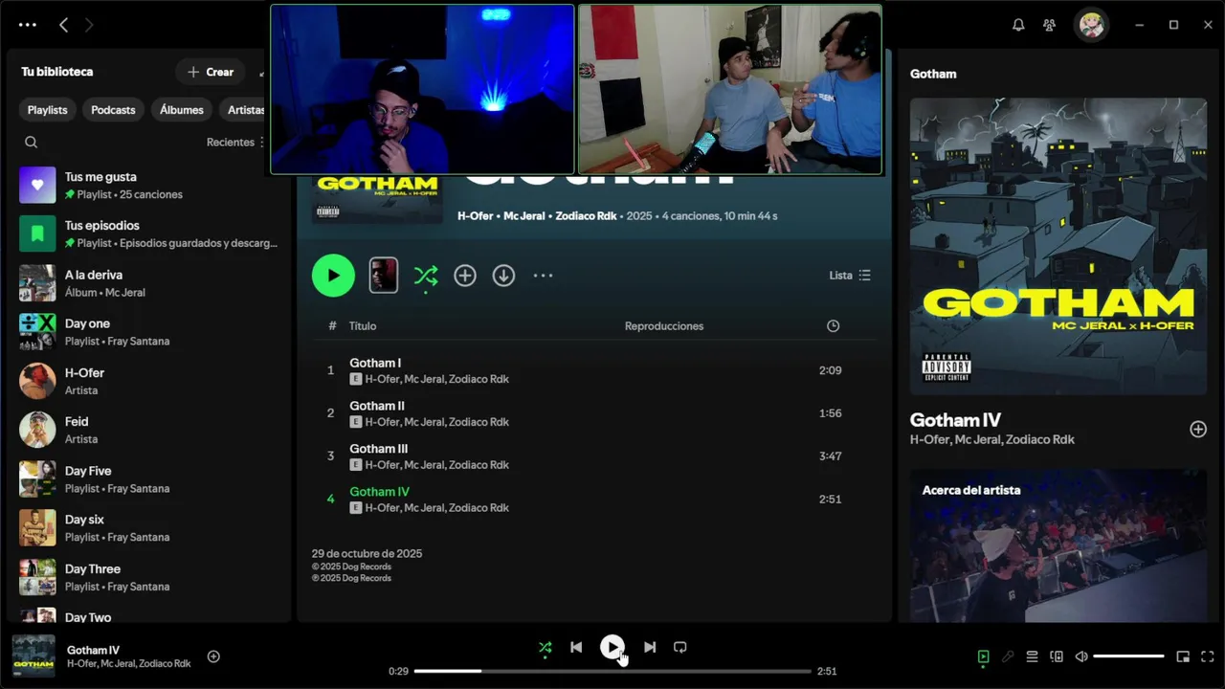Open the play queue

[x=1032, y=656]
